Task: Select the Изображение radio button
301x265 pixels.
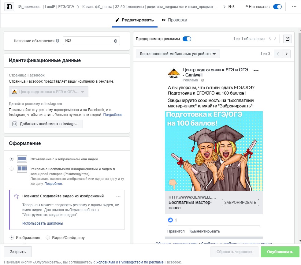Action: [12, 237]
